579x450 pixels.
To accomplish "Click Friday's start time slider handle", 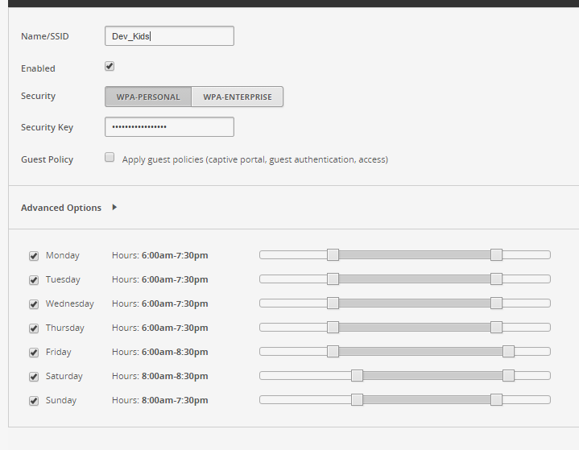I will 333,352.
